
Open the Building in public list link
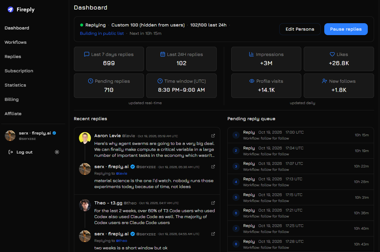click(102, 33)
